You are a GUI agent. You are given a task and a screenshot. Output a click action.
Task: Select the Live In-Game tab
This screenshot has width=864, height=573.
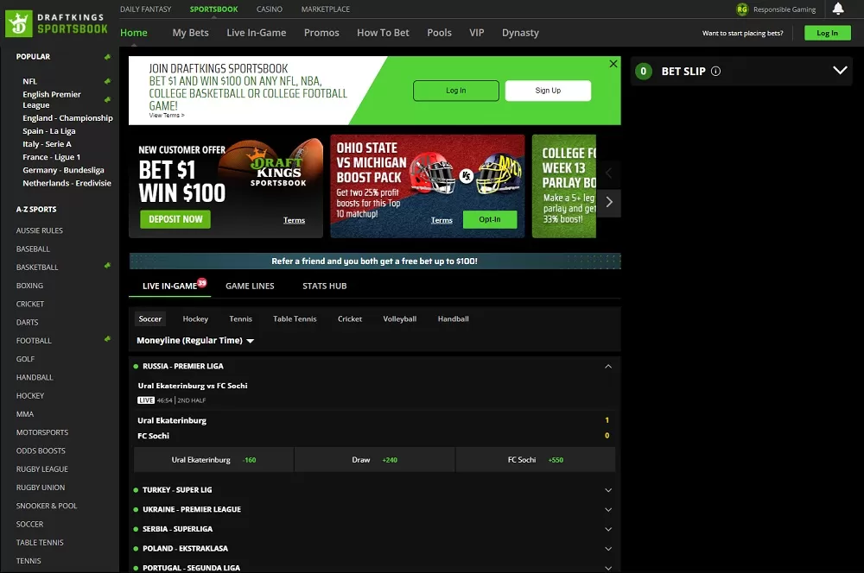(x=169, y=286)
